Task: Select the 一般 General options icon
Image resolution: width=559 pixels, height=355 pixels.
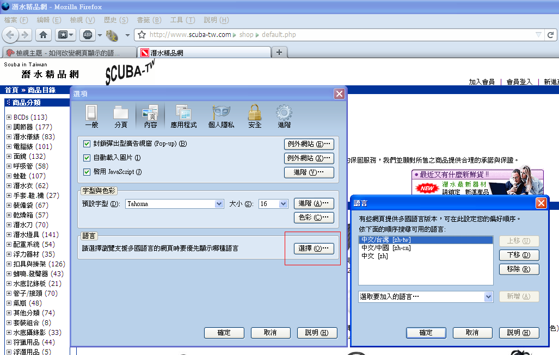Action: point(91,116)
